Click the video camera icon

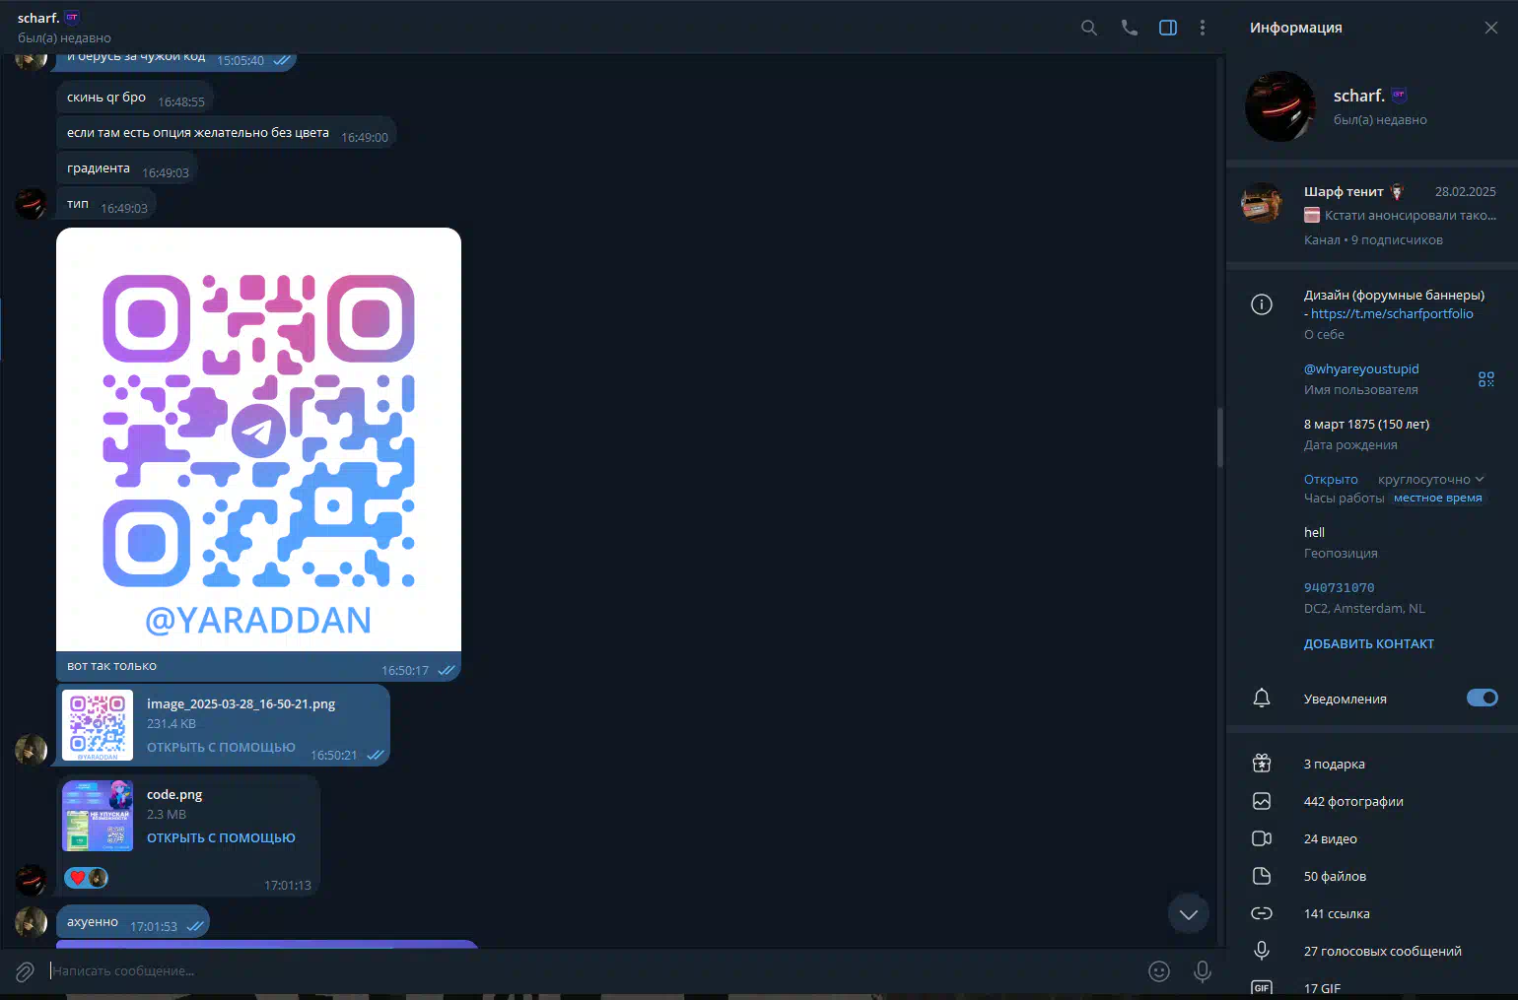point(1262,838)
